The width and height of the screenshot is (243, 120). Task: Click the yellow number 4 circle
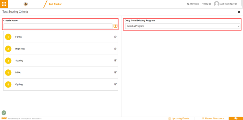click(8, 72)
